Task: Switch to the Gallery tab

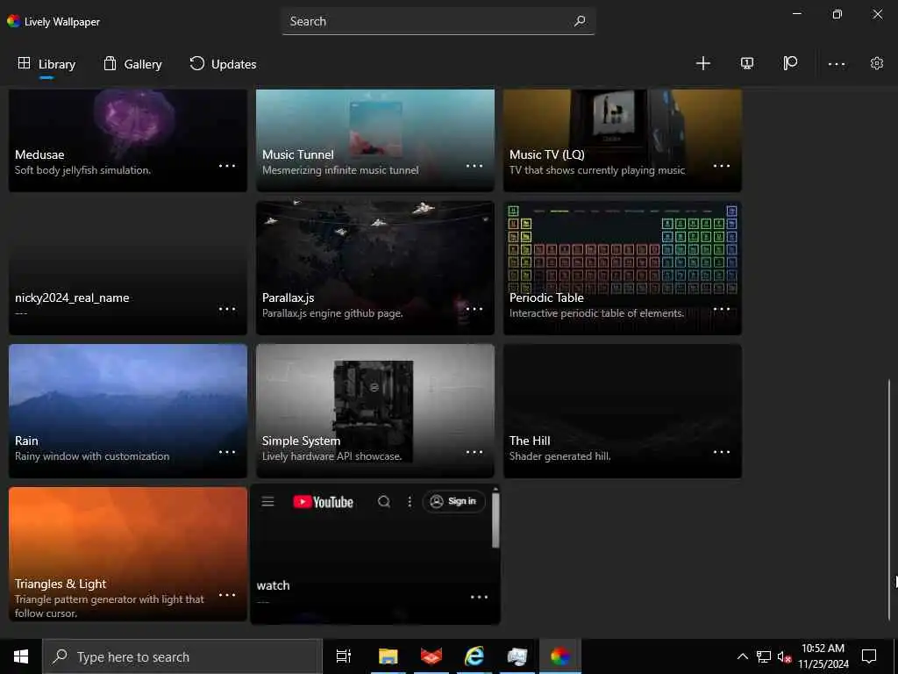Action: click(133, 64)
